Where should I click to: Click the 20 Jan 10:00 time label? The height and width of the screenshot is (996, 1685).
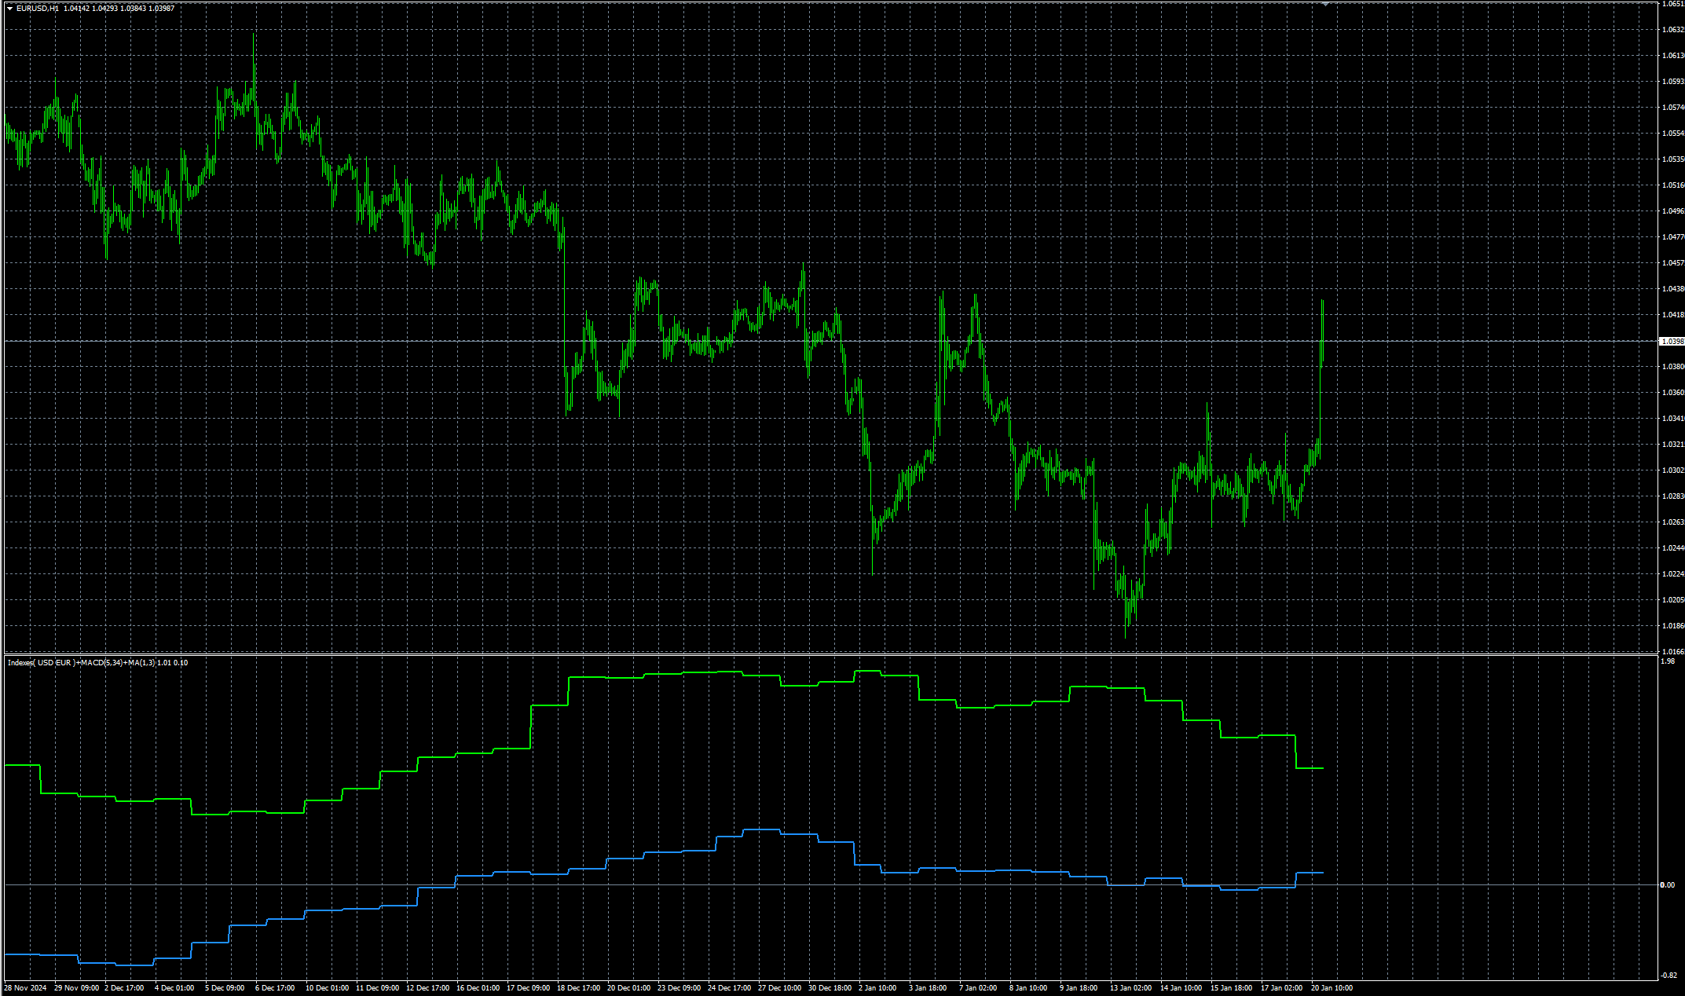[x=1332, y=988]
